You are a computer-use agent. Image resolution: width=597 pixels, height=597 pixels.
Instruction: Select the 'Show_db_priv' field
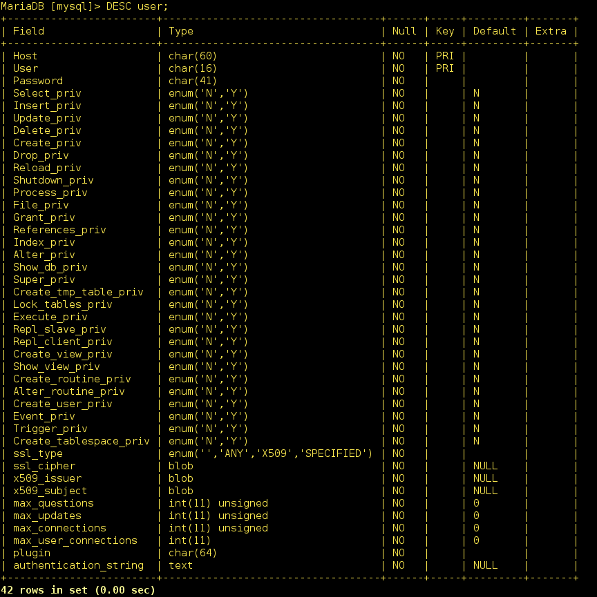point(50,267)
